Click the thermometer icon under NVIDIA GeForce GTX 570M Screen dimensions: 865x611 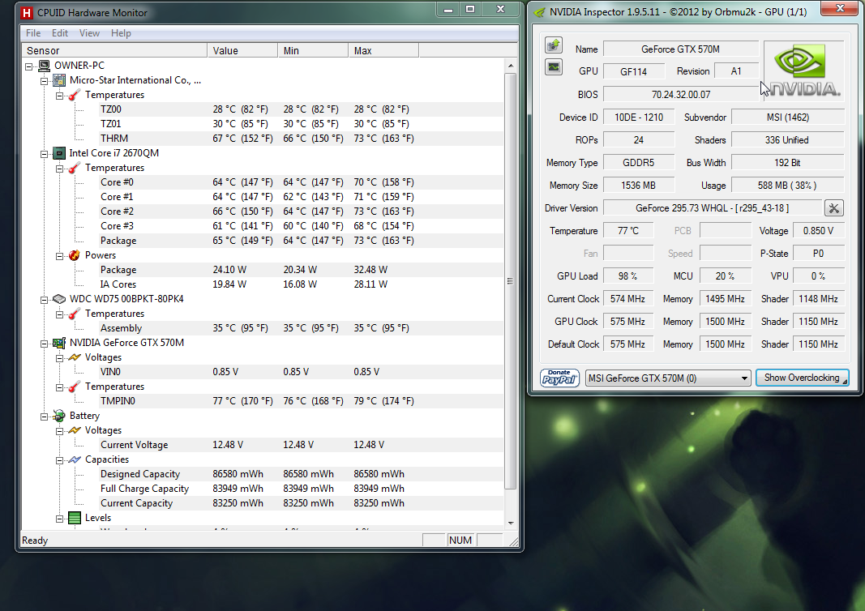coord(75,387)
